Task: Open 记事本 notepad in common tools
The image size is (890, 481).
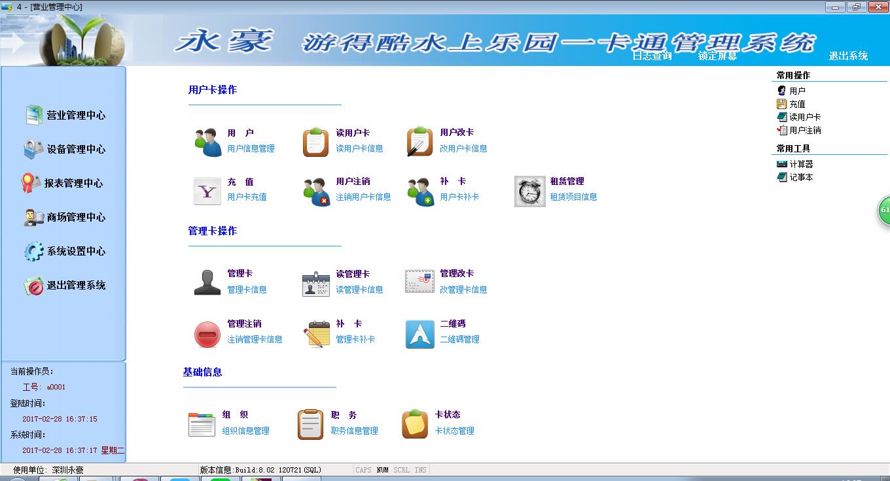Action: (x=795, y=176)
